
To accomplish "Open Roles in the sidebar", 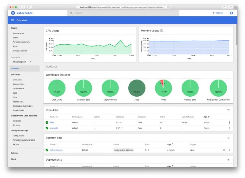I will click(x=15, y=46).
